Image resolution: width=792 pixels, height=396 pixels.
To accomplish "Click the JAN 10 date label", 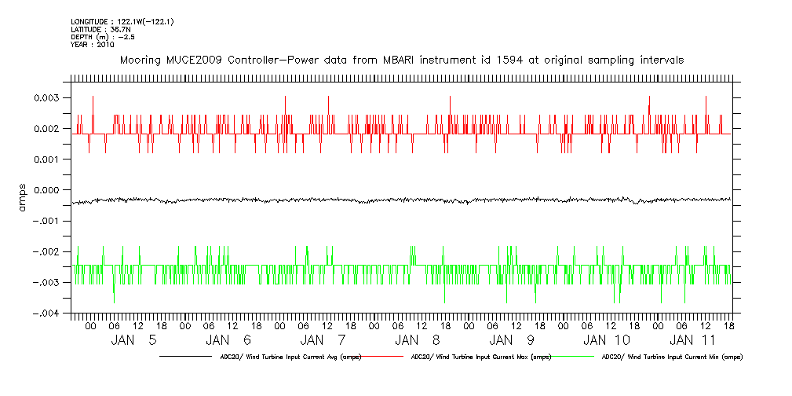I will point(607,340).
